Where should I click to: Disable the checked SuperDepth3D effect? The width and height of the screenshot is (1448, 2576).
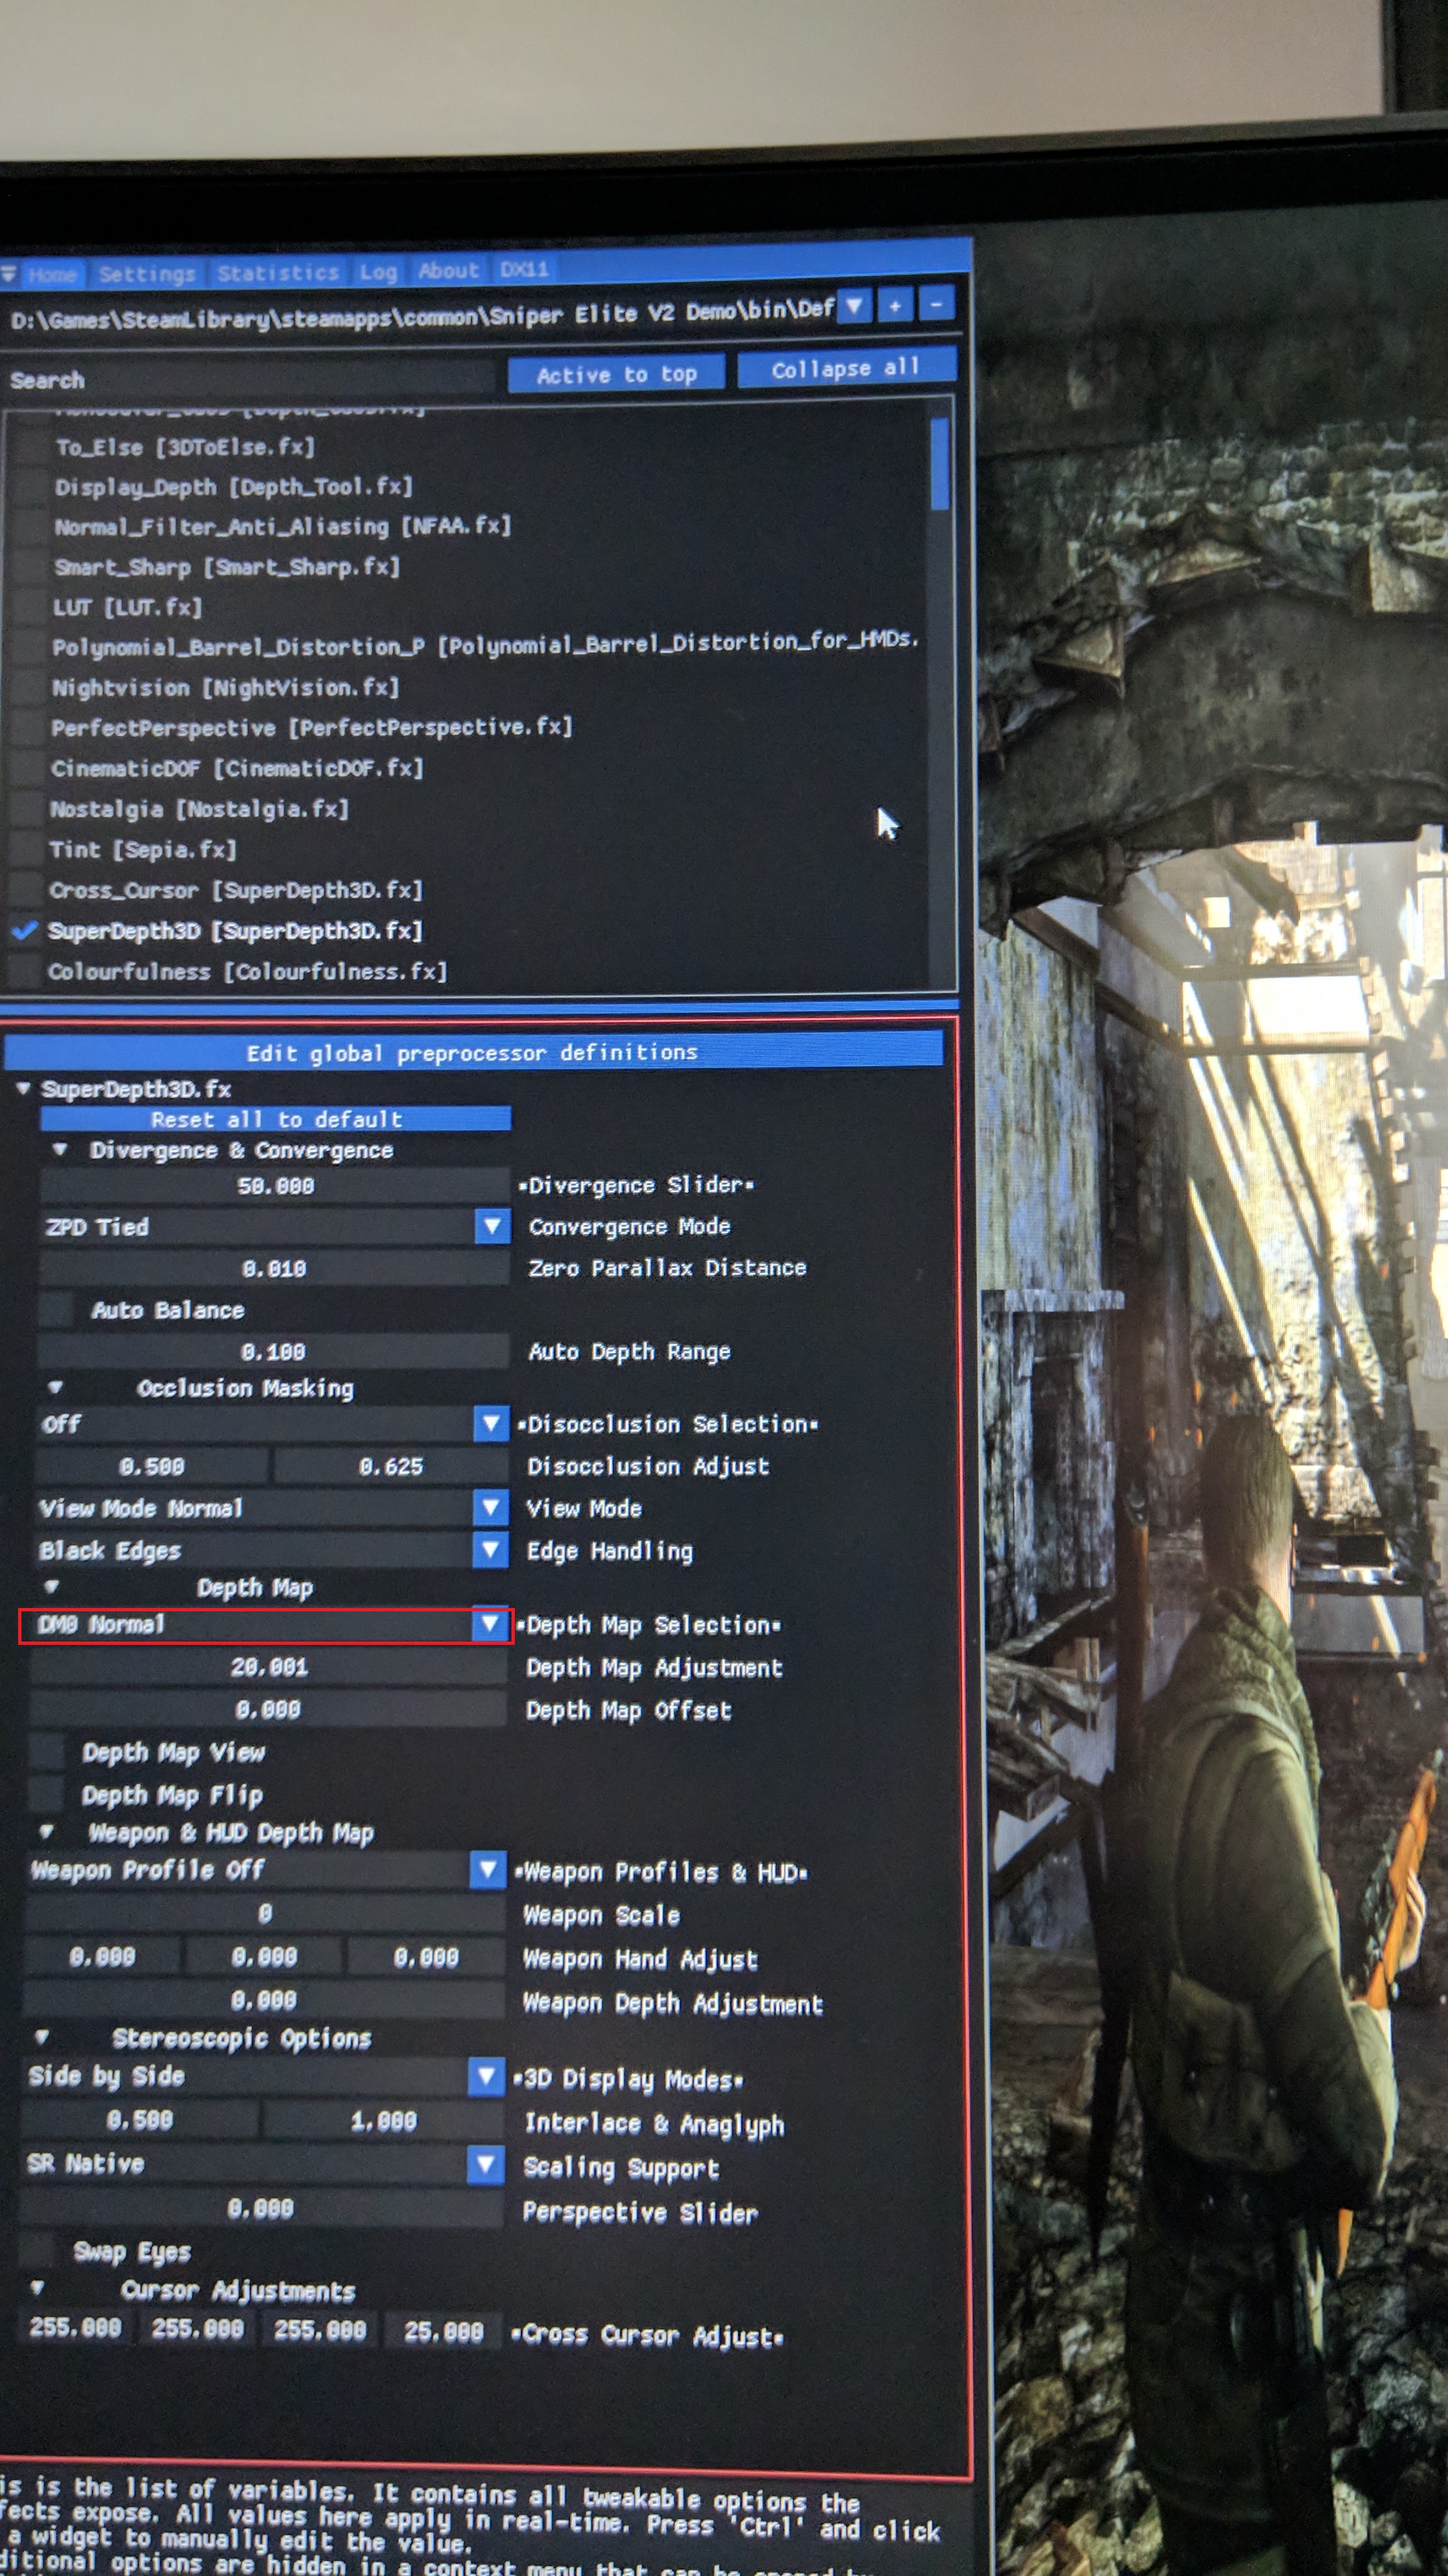point(24,931)
